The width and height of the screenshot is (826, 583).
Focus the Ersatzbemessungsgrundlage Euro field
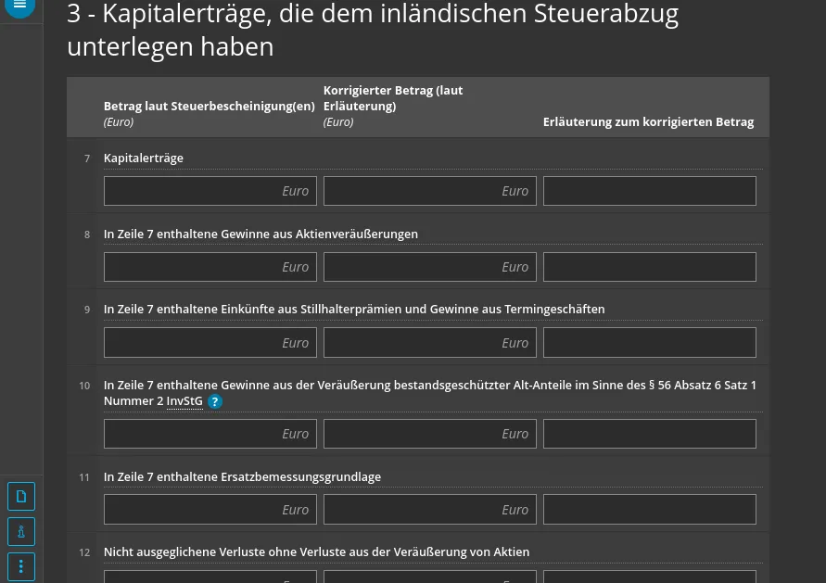(x=210, y=509)
